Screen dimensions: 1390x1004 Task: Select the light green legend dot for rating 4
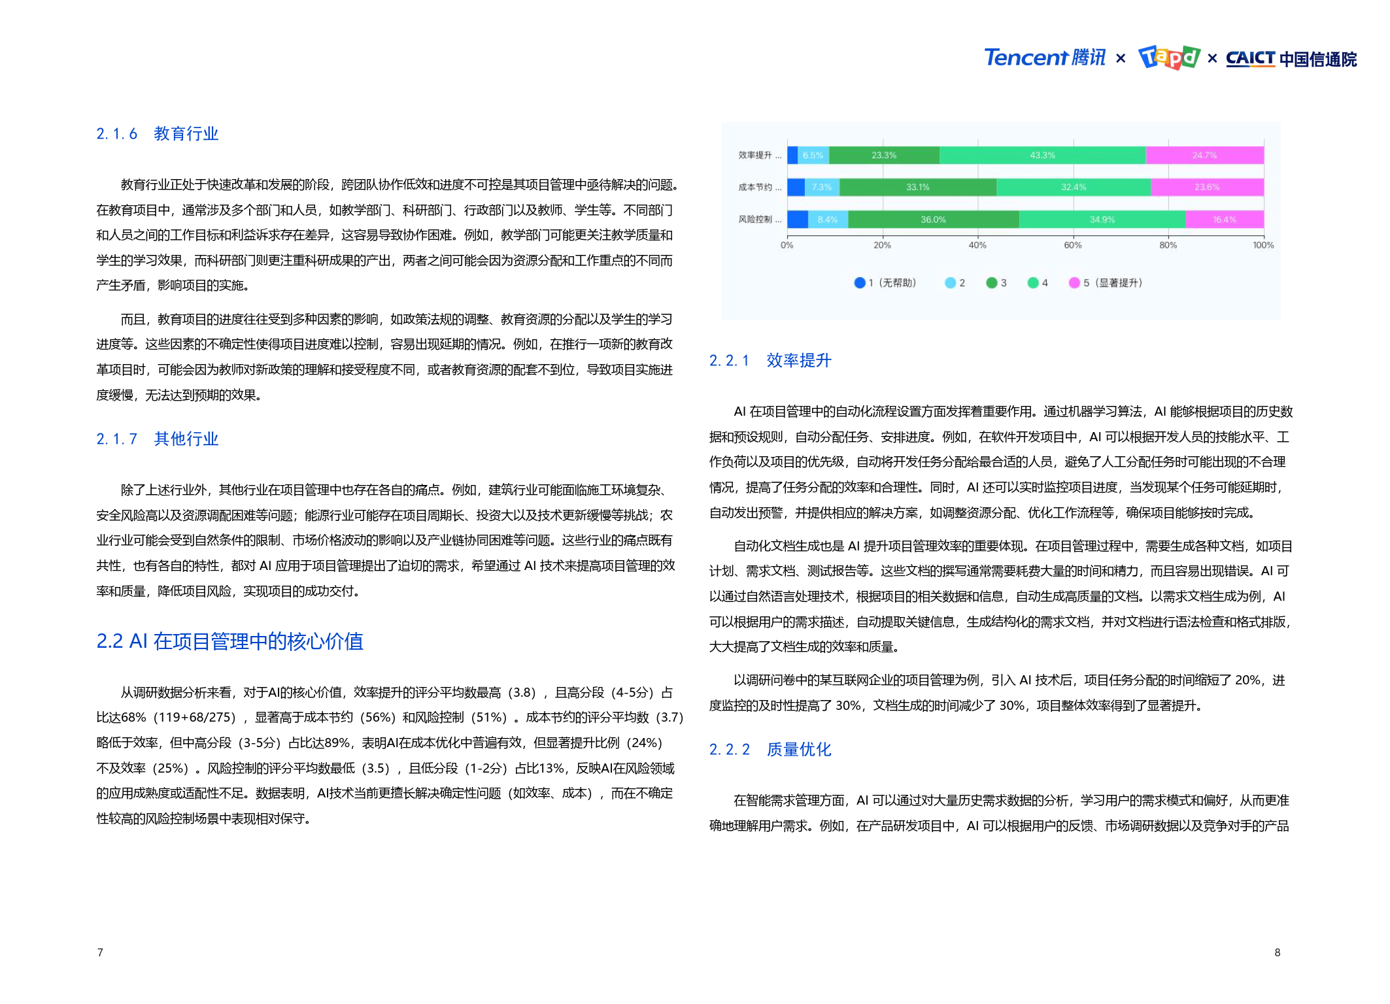coord(1035,283)
